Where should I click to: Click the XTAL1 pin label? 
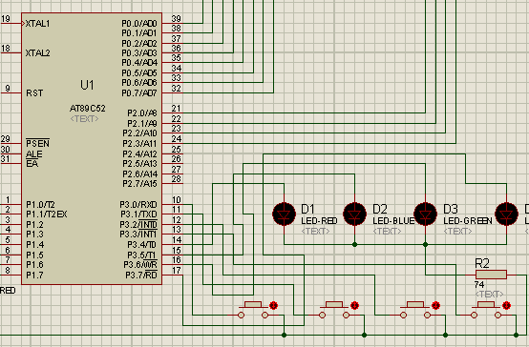pos(38,24)
